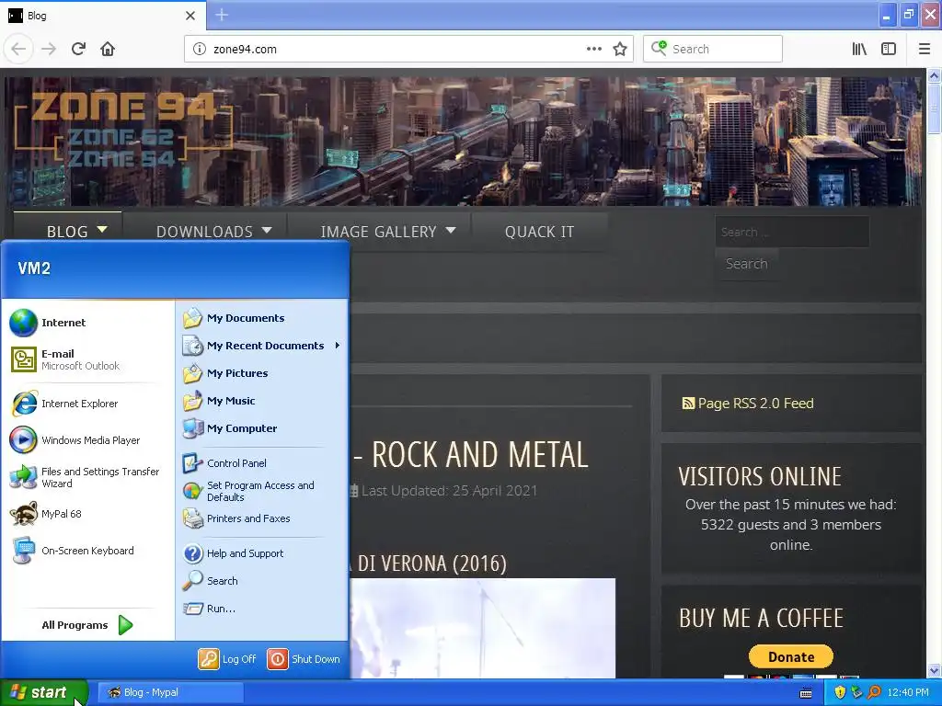Toggle the browser sidebar icon

pyautogui.click(x=889, y=50)
